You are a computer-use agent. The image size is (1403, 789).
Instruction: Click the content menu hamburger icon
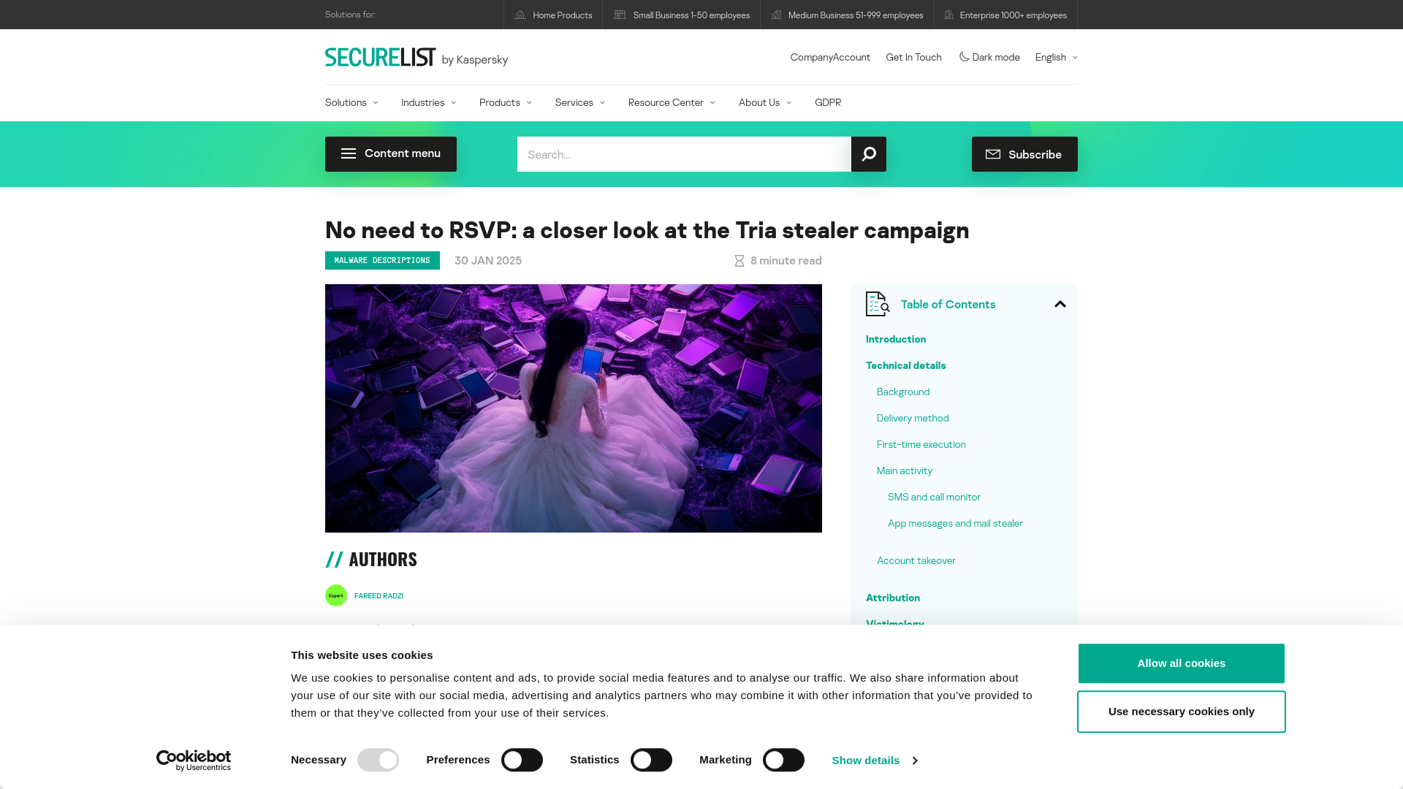pos(348,153)
